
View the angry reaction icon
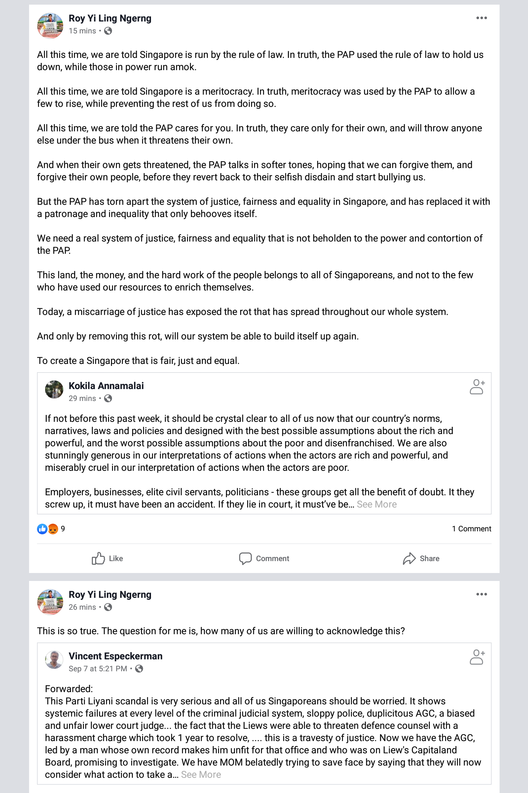(53, 529)
